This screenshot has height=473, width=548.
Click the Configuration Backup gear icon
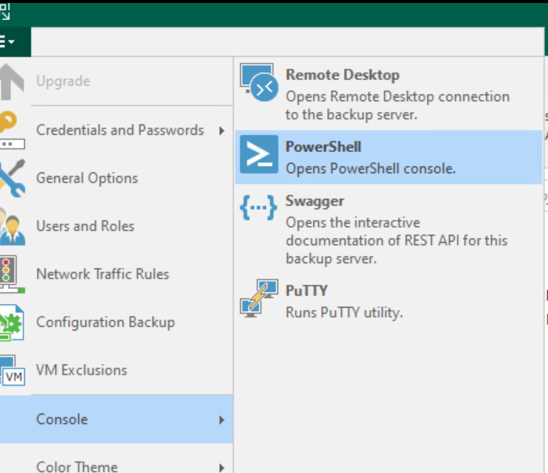click(12, 322)
